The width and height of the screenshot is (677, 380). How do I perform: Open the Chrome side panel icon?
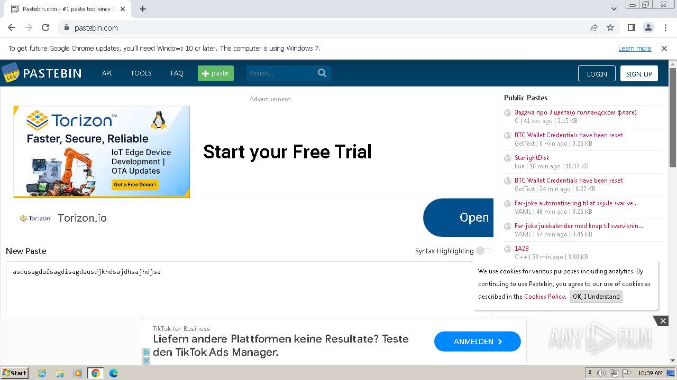(x=631, y=27)
